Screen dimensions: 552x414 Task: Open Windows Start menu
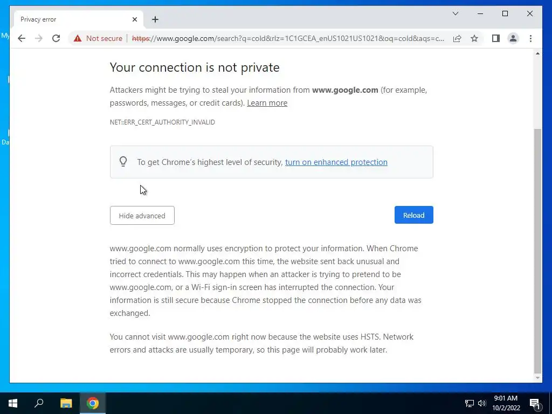pyautogui.click(x=13, y=403)
